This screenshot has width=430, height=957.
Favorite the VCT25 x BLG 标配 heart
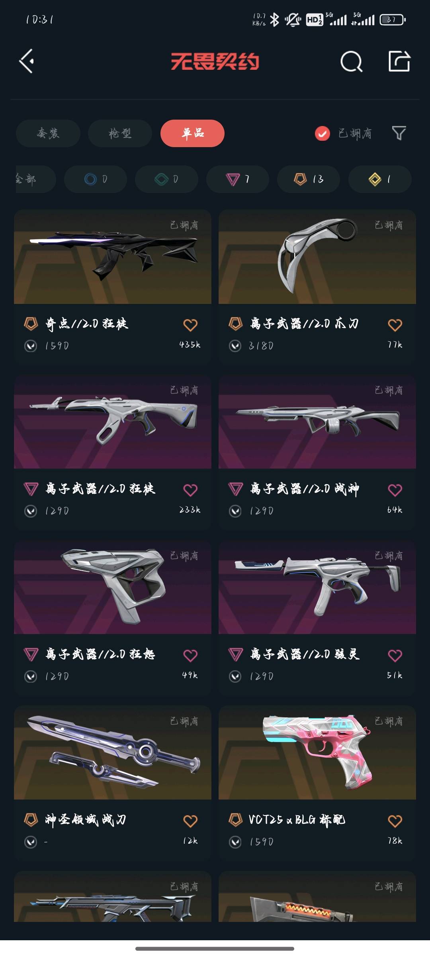(x=395, y=821)
